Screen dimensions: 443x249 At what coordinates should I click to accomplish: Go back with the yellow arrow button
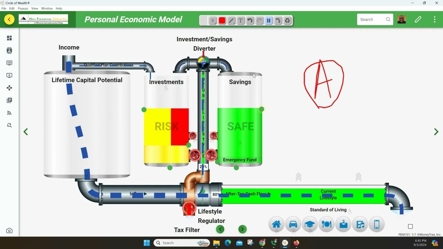(x=9, y=19)
